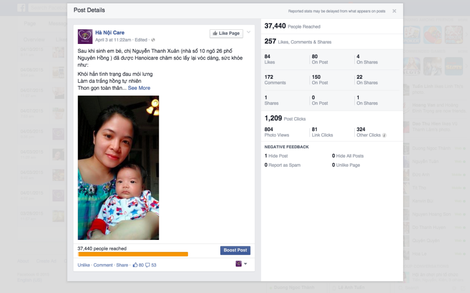Open Hà Nội Care page avatar
Viewport: 470px width, 293px height.
point(85,37)
